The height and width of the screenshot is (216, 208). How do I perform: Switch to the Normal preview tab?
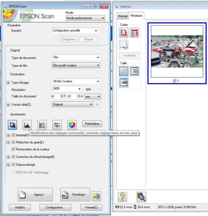coord(122,16)
